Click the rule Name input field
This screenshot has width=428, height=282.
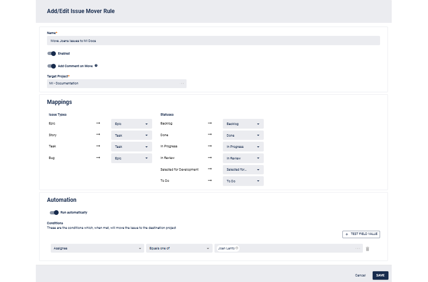213,41
